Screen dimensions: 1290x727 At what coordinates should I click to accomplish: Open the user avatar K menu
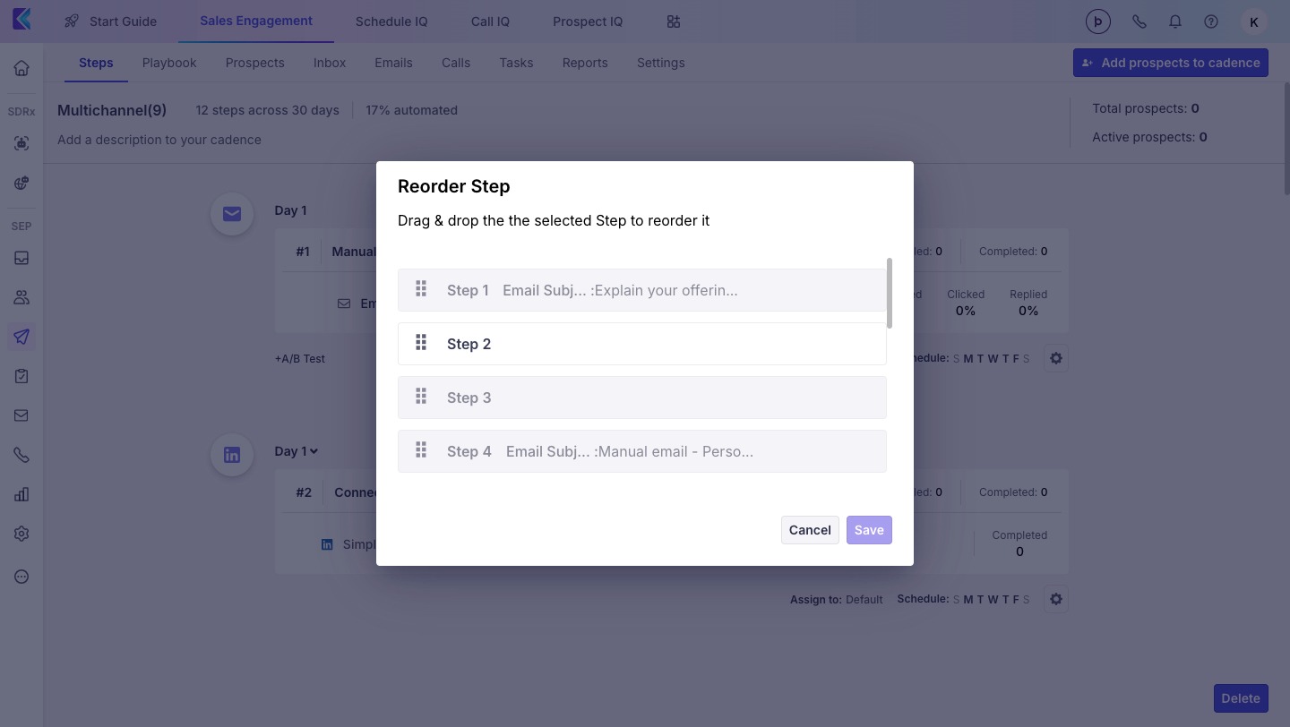(1253, 21)
